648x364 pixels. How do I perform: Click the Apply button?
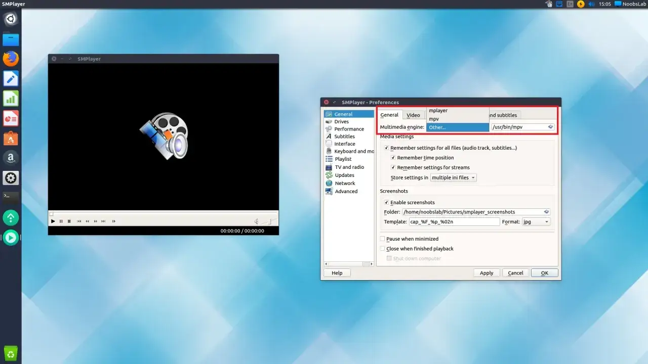487,273
